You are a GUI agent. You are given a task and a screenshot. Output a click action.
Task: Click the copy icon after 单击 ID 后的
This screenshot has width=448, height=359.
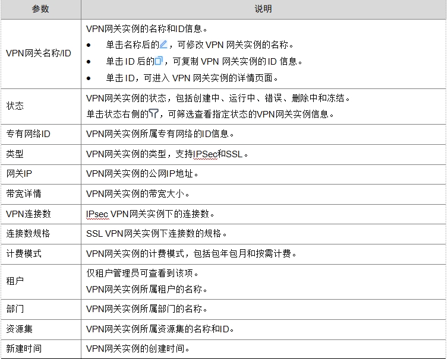tap(159, 61)
